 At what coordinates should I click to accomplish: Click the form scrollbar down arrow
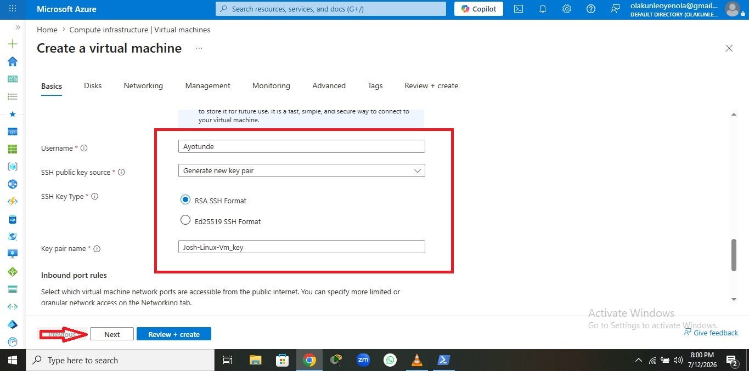point(734,299)
